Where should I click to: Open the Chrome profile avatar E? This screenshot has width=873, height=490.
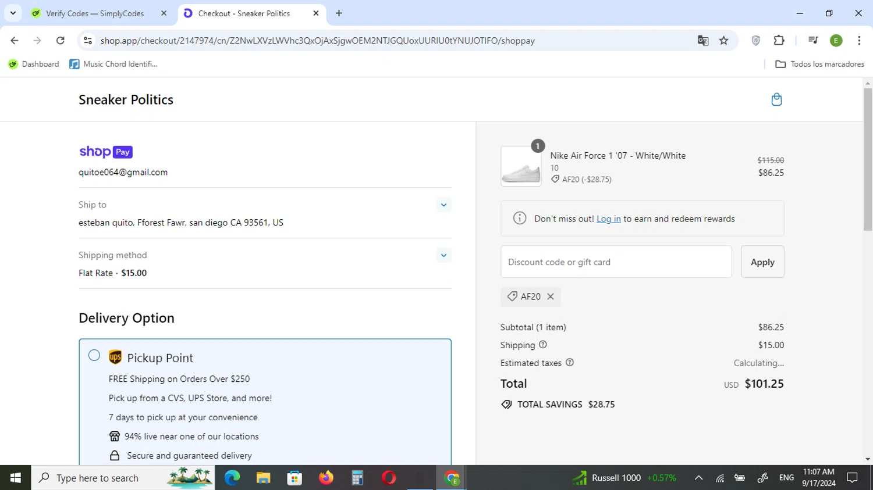tap(836, 41)
